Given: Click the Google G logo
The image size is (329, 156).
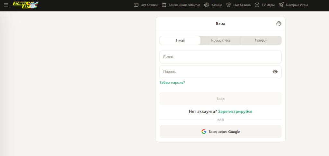Looking at the screenshot, I should [x=204, y=131].
